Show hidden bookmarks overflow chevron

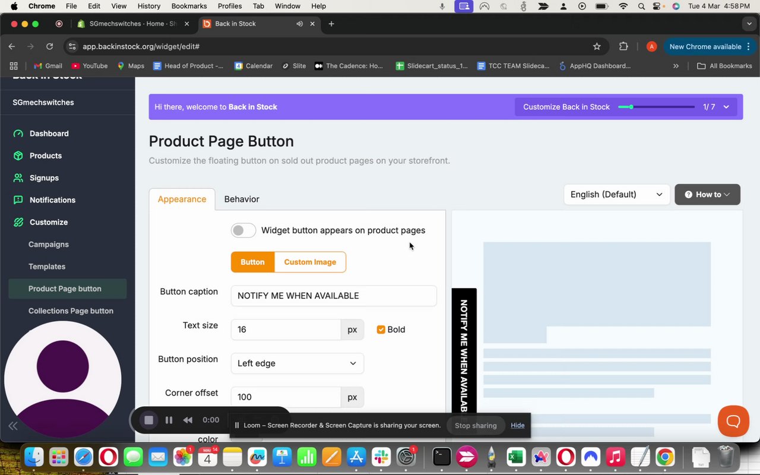coord(676,66)
